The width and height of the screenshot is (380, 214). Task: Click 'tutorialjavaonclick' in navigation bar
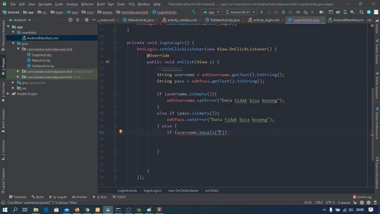point(132,12)
